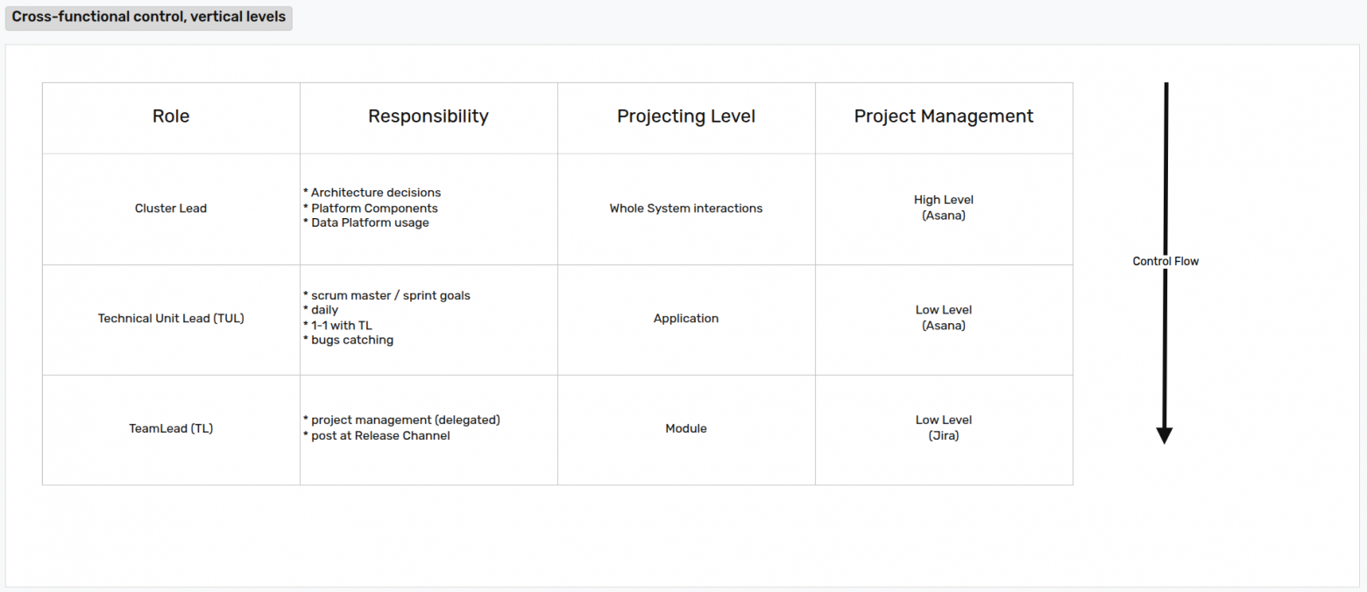Click the arrowhead of the Control Flow arrow
Viewport: 1367px width, 592px height.
click(x=1165, y=435)
